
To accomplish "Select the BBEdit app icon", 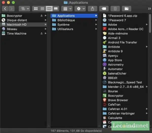I will pos(105,78).
